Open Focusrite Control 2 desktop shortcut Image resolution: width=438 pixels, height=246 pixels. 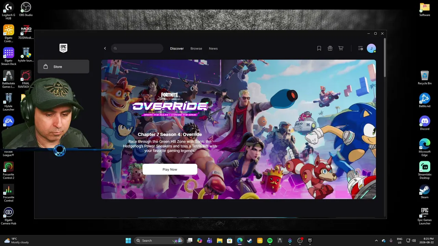click(x=9, y=170)
